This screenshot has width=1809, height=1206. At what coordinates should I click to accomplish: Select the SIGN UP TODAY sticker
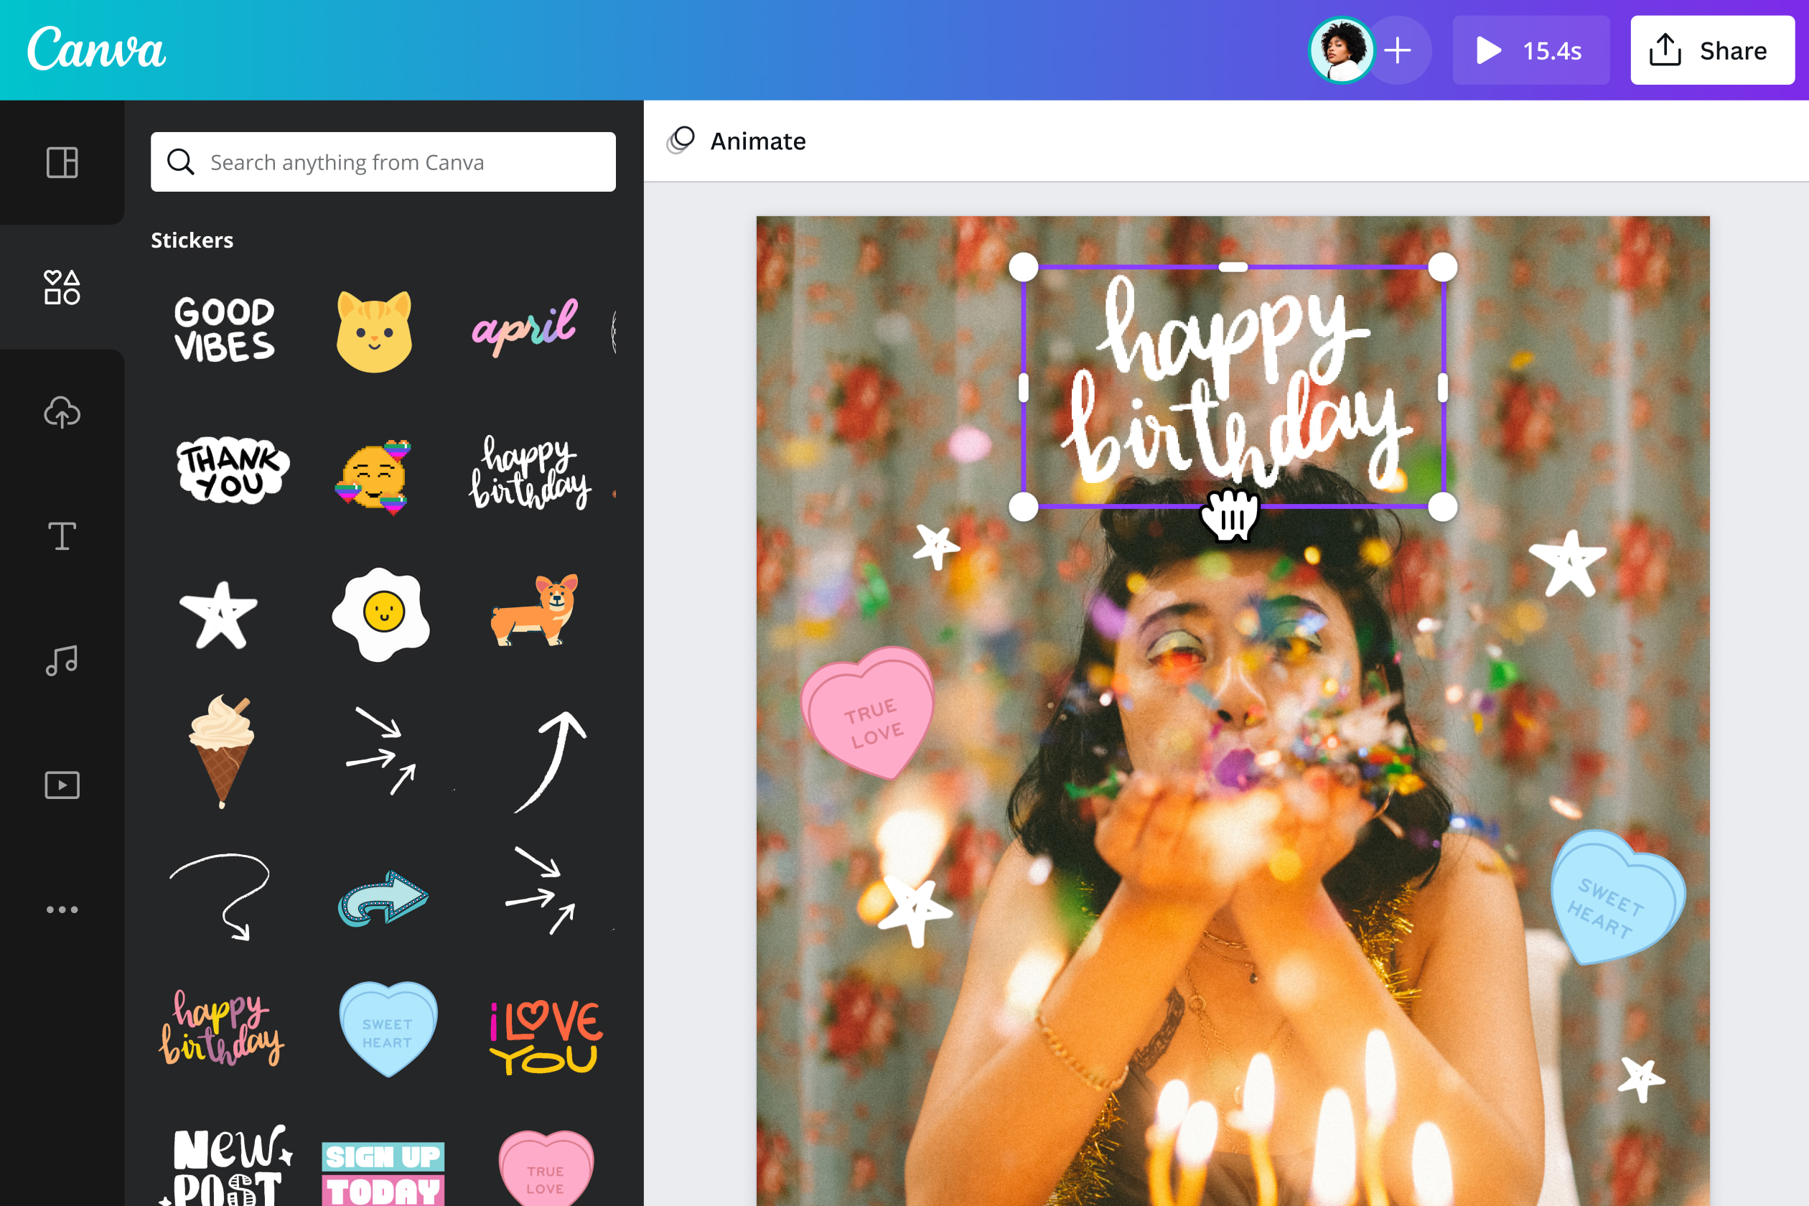coord(382,1169)
